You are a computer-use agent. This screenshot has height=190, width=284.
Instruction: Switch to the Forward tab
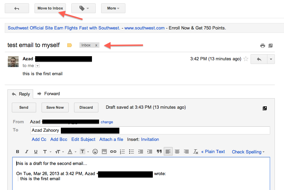pyautogui.click(x=49, y=94)
